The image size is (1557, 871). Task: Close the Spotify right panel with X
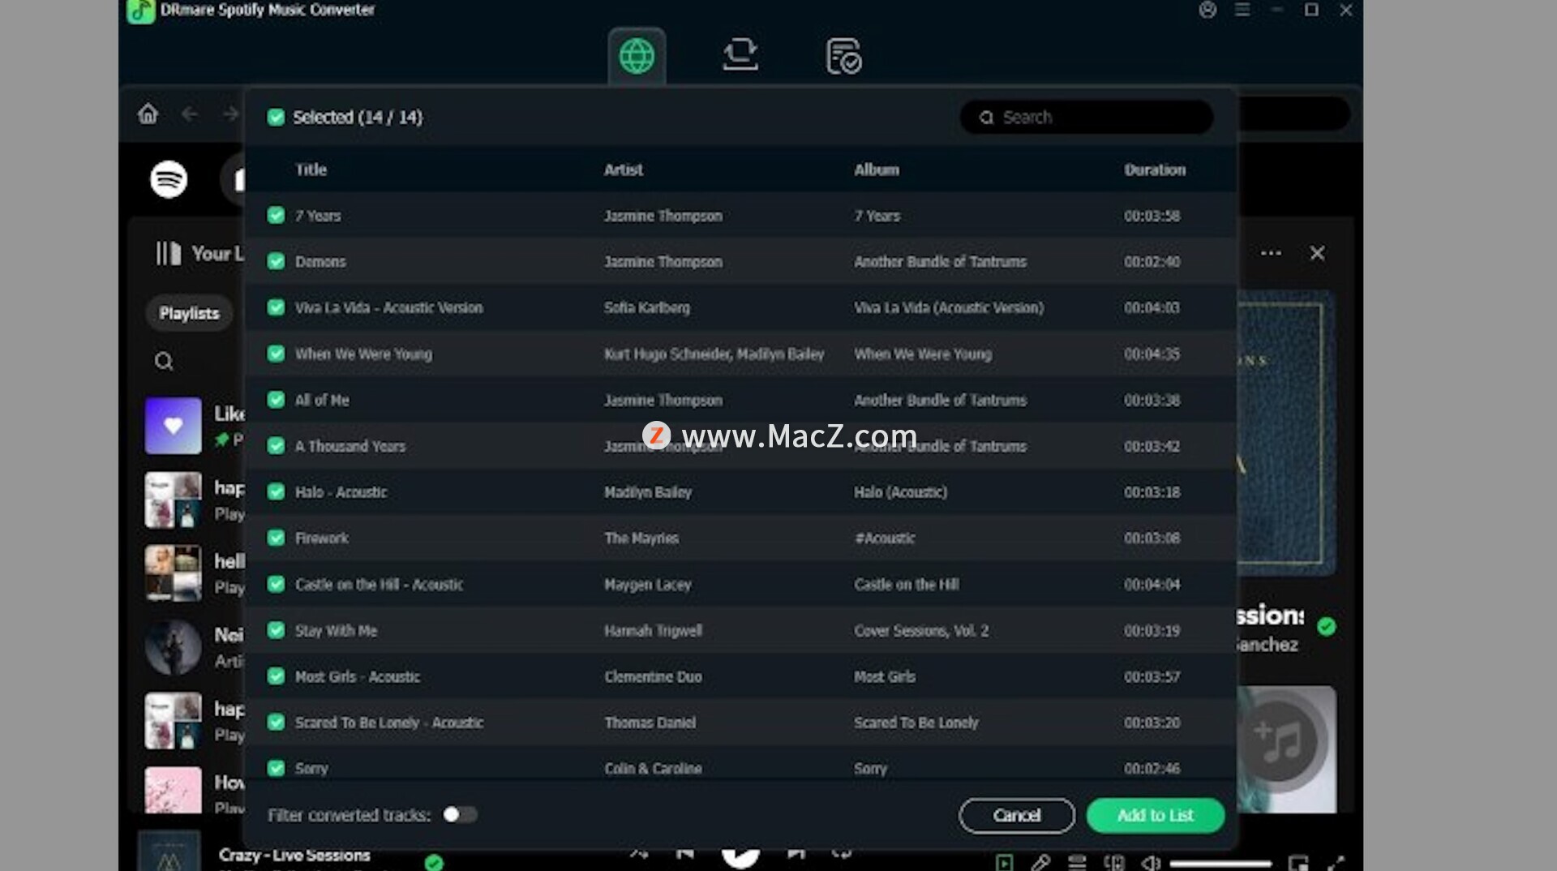click(x=1317, y=253)
